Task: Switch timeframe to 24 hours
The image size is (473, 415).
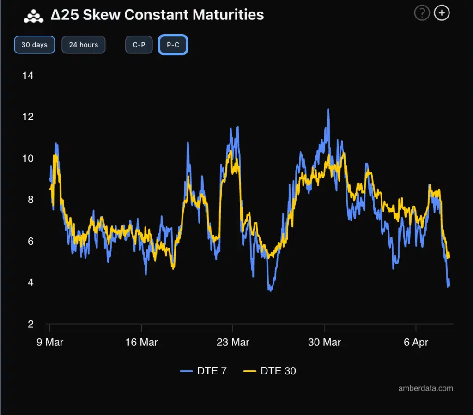Action: coord(83,45)
